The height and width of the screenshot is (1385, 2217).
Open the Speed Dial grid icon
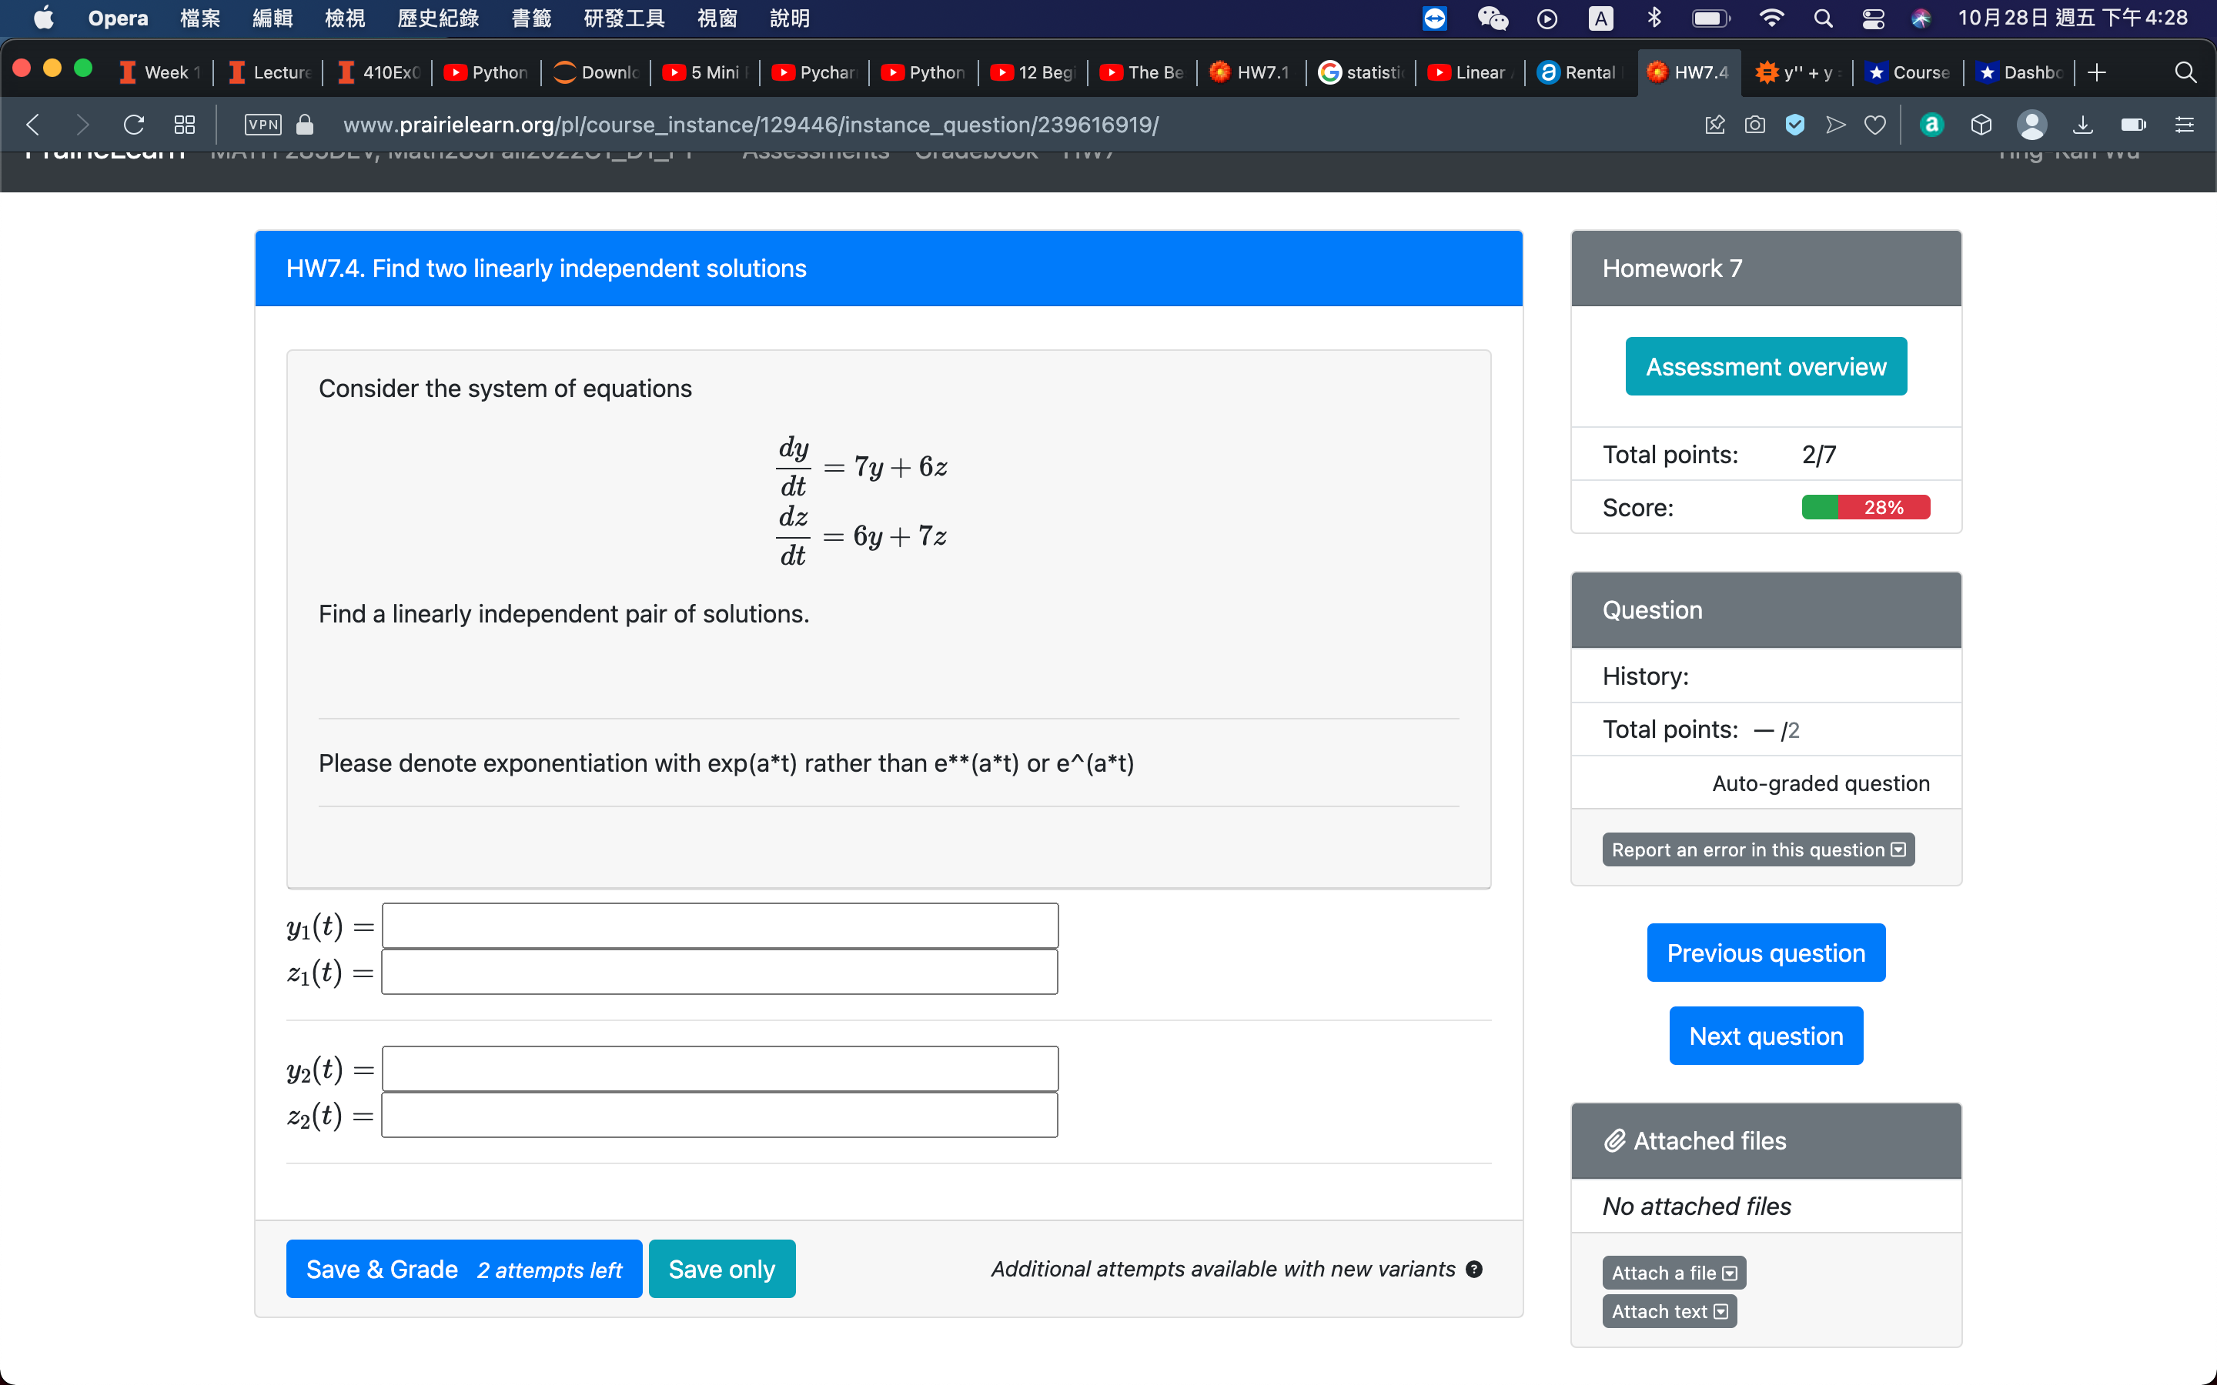(184, 125)
